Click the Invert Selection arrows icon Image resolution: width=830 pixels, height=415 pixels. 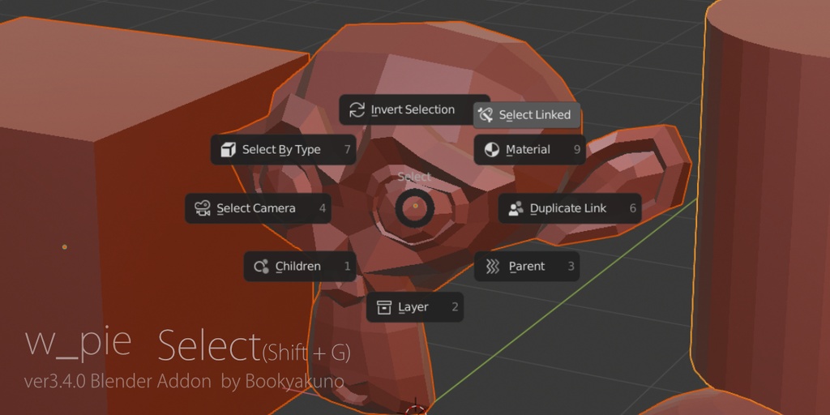(x=357, y=110)
